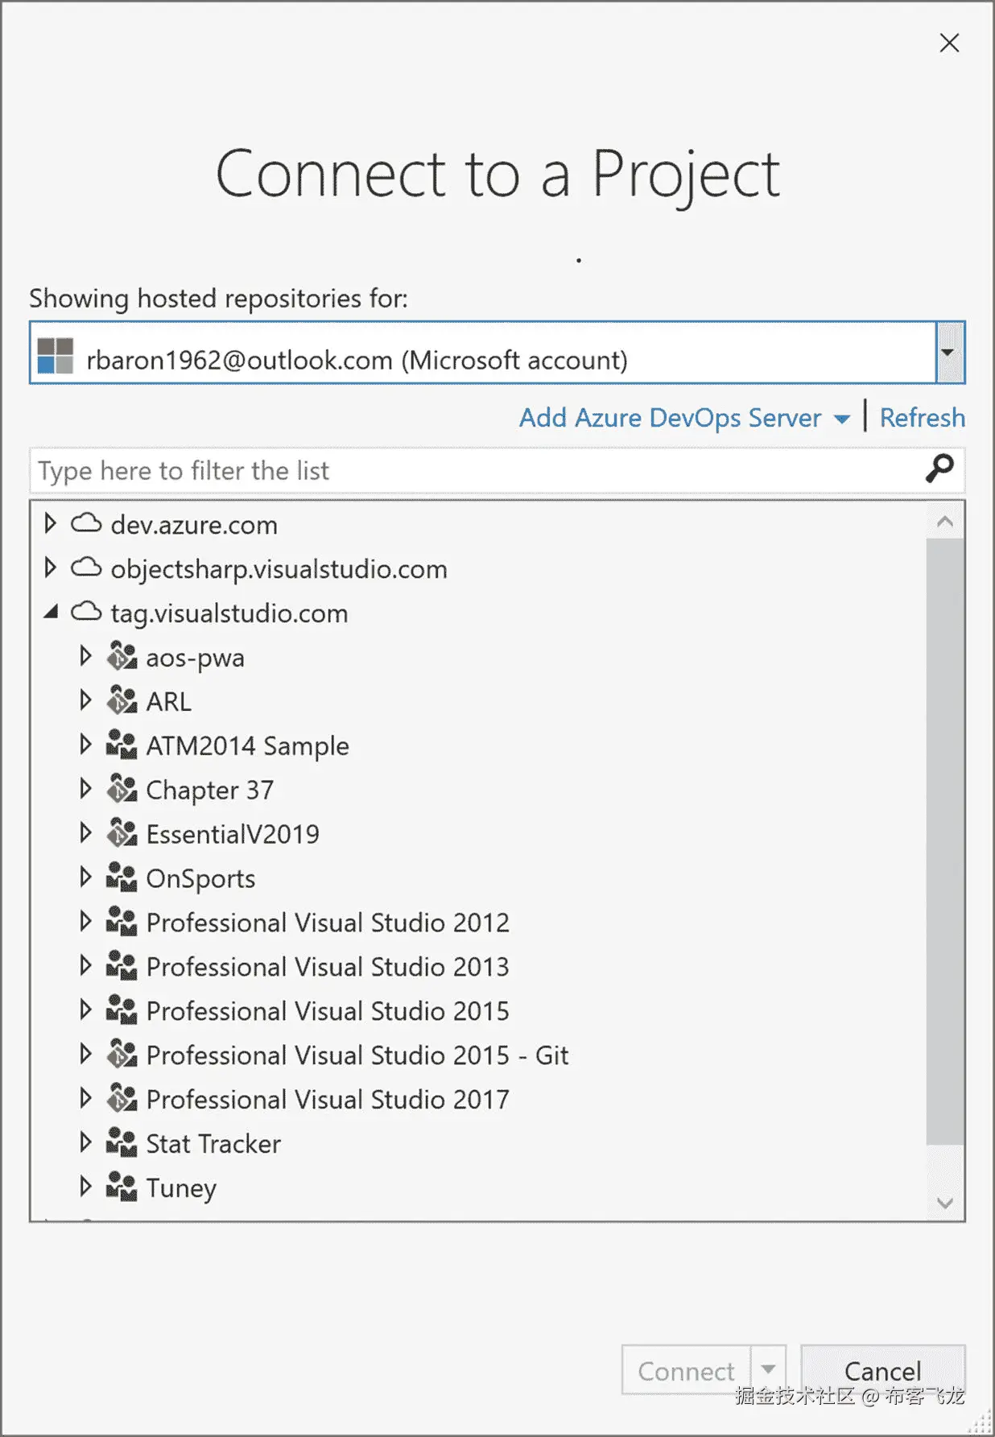995x1437 pixels.
Task: Open the account selection dropdown arrow
Action: point(949,353)
